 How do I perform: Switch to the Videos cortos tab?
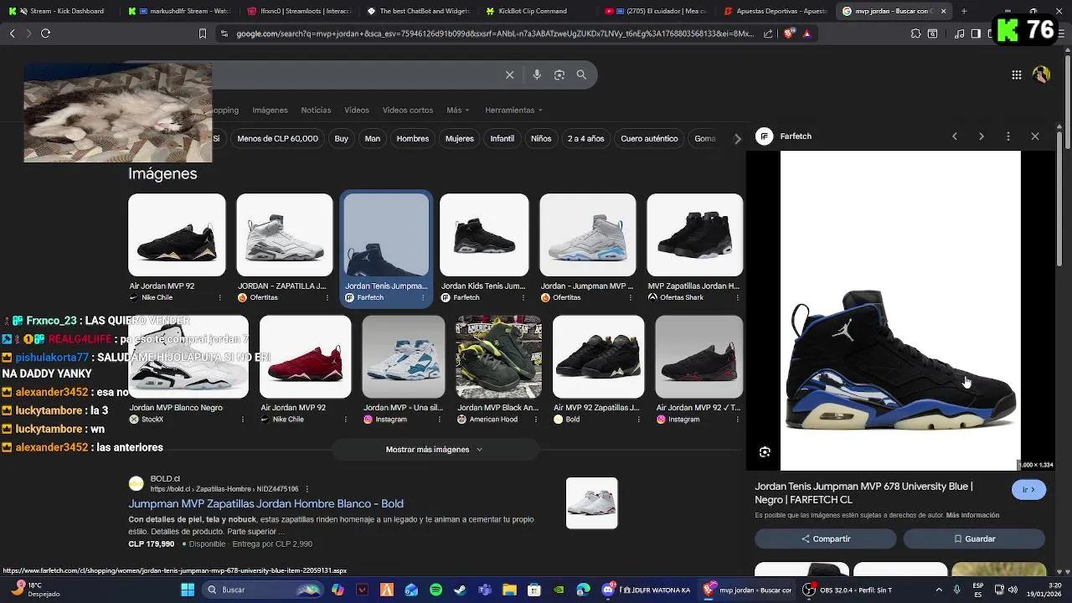[408, 111]
